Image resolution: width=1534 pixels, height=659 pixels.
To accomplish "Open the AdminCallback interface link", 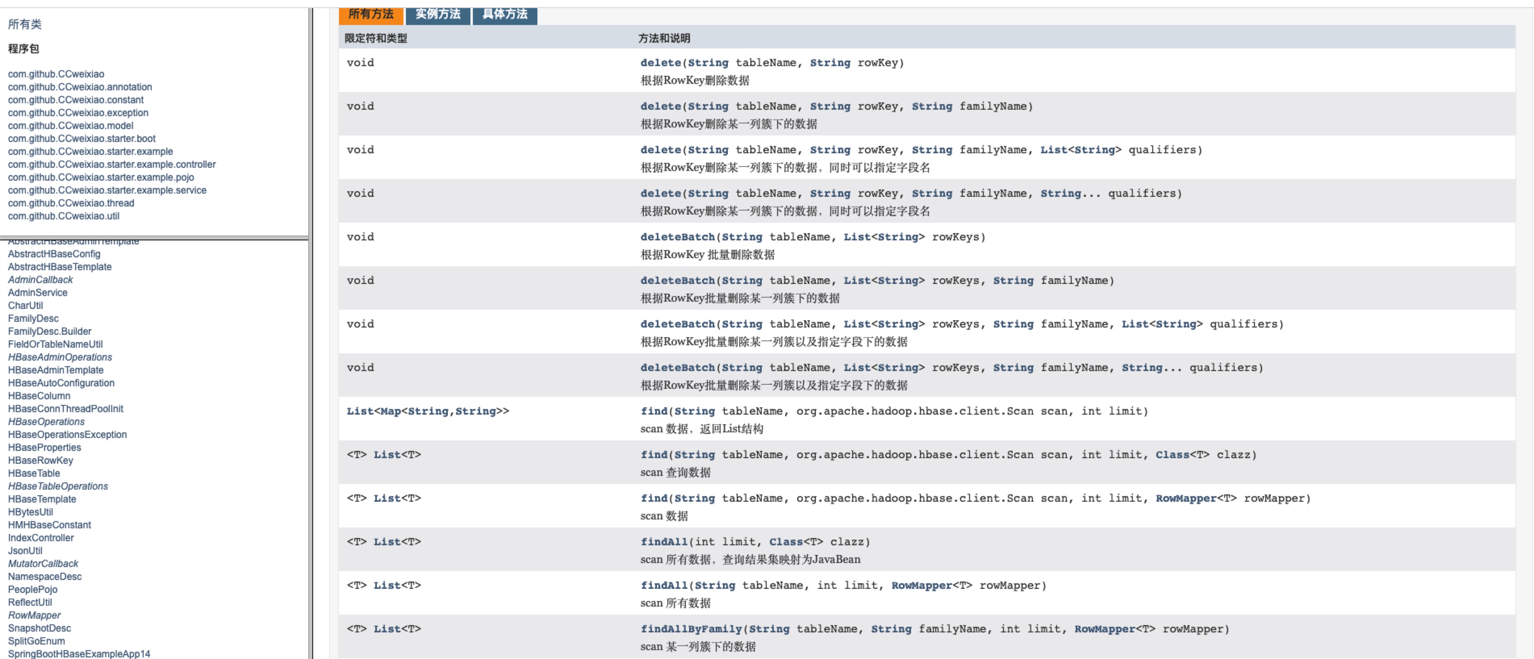I will [x=40, y=280].
